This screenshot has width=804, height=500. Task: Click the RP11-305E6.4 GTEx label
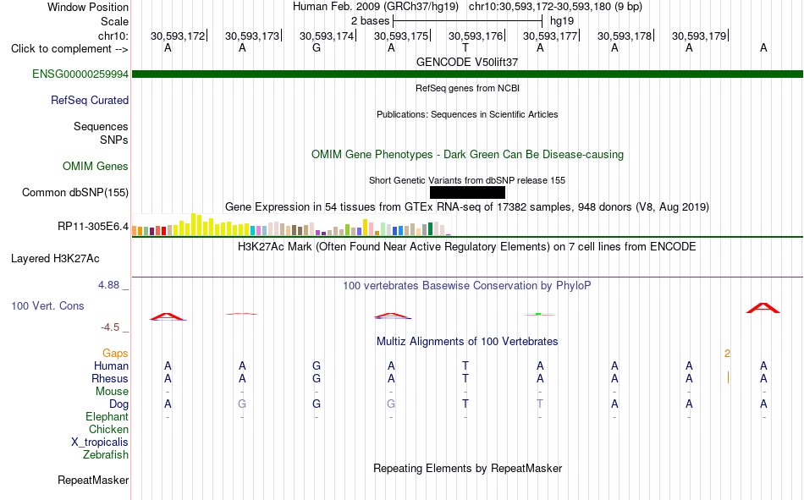coord(93,226)
